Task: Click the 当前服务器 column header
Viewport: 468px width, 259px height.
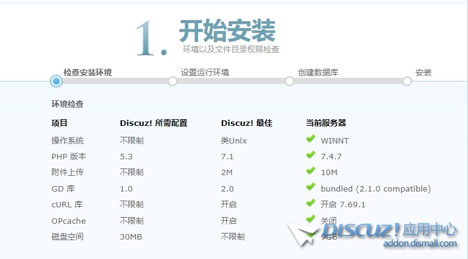Action: [x=326, y=123]
